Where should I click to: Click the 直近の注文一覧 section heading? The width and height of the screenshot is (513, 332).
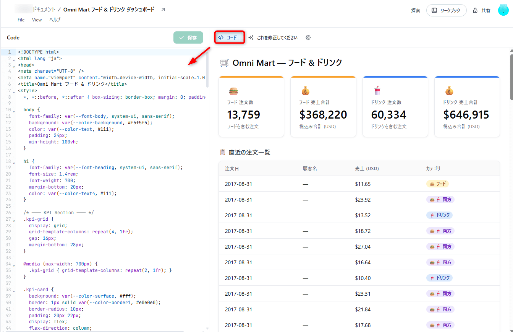(x=249, y=152)
